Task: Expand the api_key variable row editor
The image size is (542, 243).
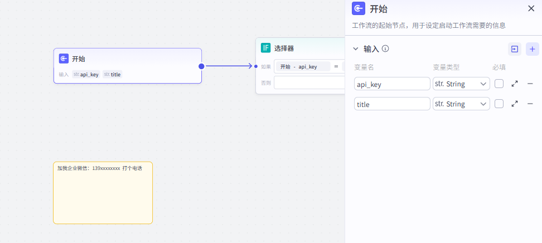Action: pos(515,84)
